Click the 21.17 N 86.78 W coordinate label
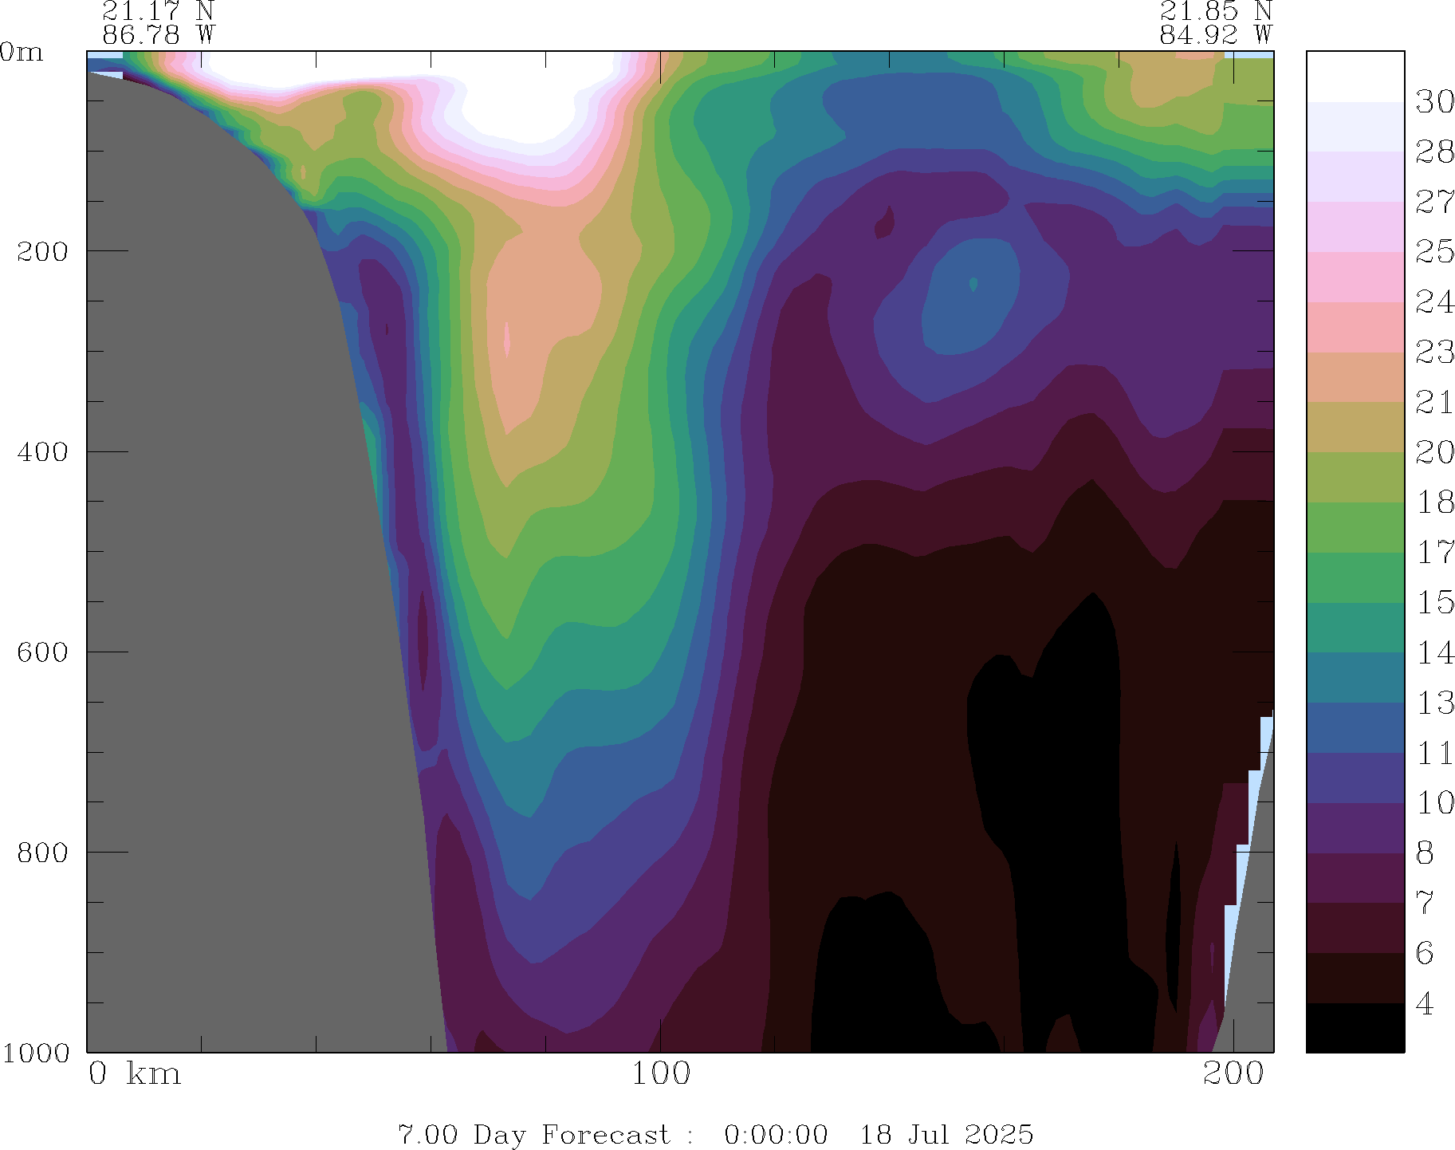The image size is (1455, 1150). pyautogui.click(x=158, y=23)
